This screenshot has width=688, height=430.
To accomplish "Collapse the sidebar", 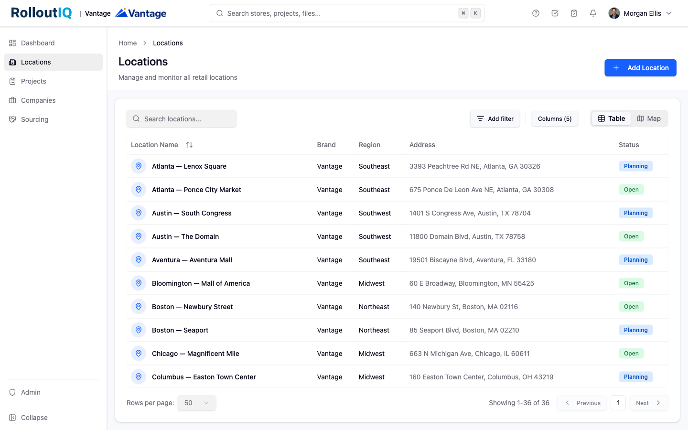I will tap(53, 418).
